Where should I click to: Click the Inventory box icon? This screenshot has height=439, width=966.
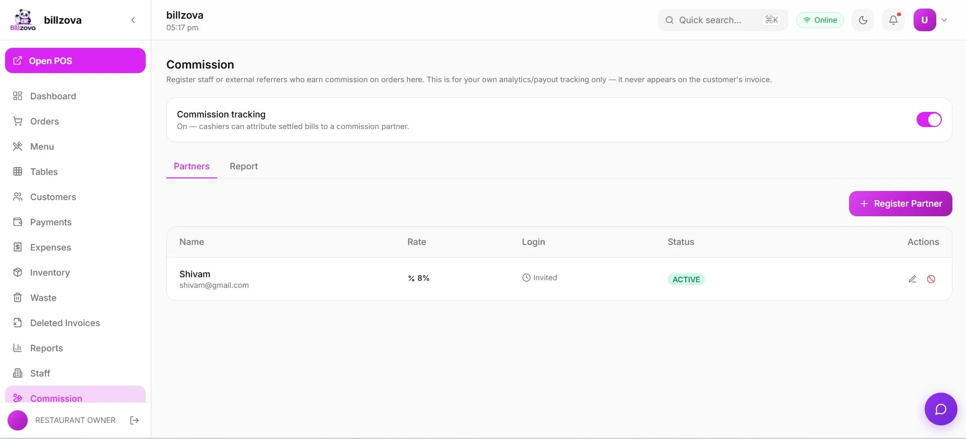pyautogui.click(x=18, y=272)
